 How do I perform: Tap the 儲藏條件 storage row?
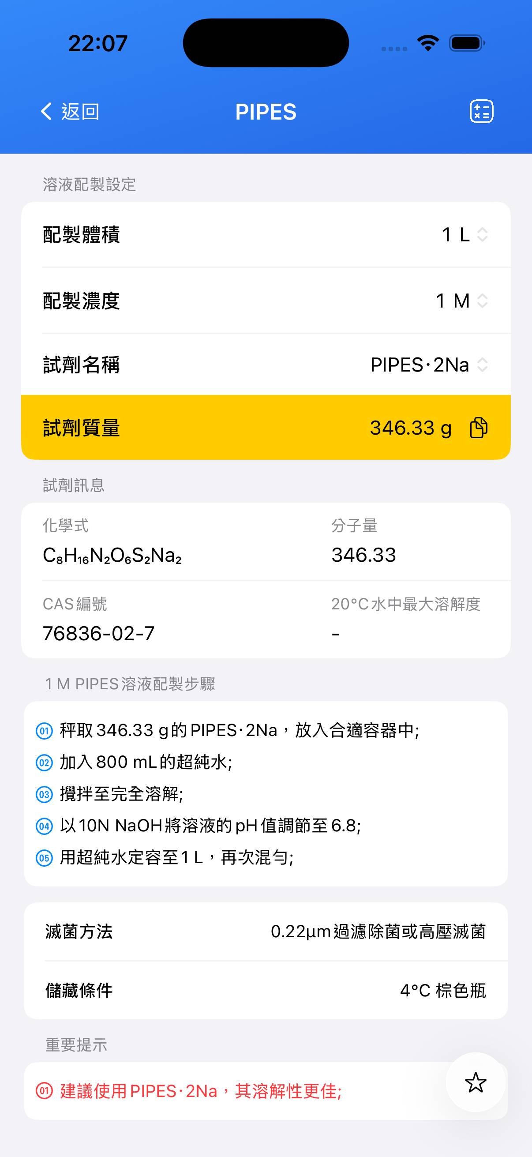click(x=266, y=990)
